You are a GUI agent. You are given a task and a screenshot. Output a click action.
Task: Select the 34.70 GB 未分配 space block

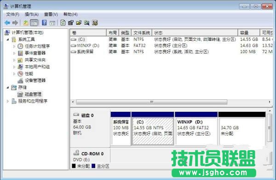click(242, 129)
